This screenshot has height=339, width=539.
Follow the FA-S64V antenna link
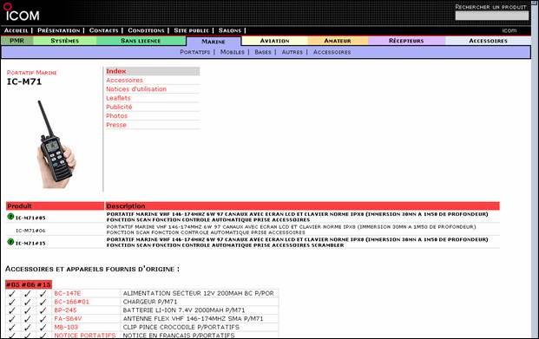pyautogui.click(x=68, y=319)
